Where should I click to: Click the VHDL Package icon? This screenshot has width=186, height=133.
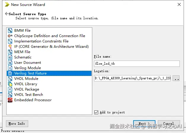click(x=10, y=89)
